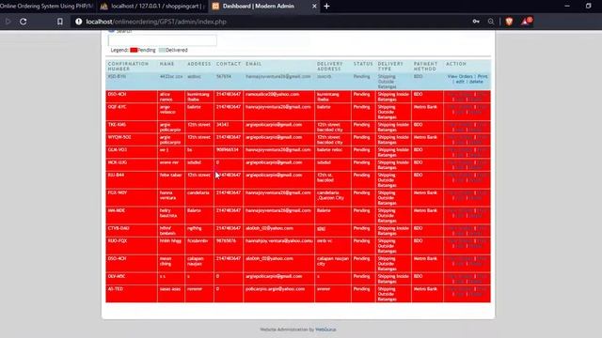Bookmark this page using the bookmark icon
This screenshot has width=602, height=338.
60,22
